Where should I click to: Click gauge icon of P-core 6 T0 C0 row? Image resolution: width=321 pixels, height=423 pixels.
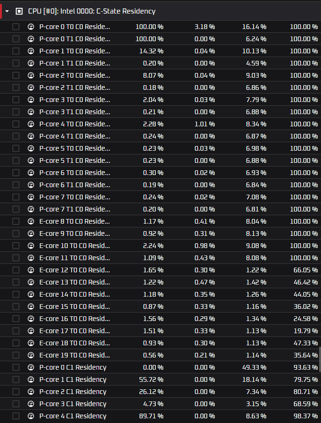pos(31,173)
